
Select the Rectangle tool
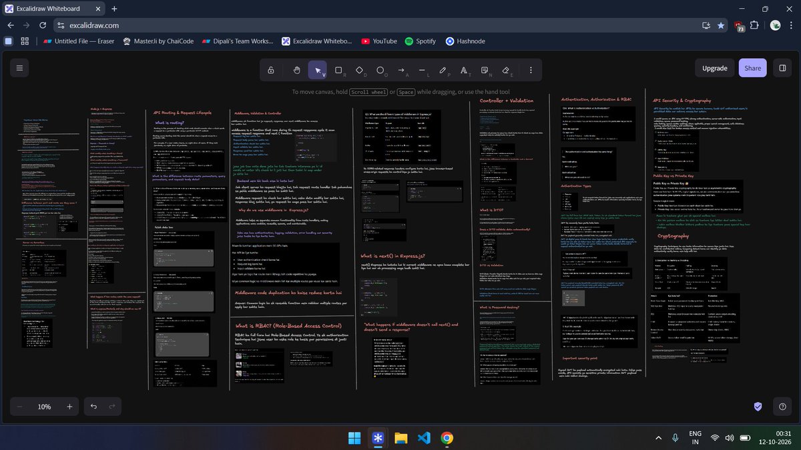(338, 69)
